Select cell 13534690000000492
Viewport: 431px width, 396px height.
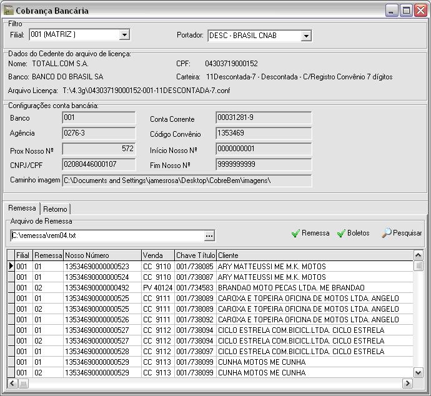coord(102,288)
